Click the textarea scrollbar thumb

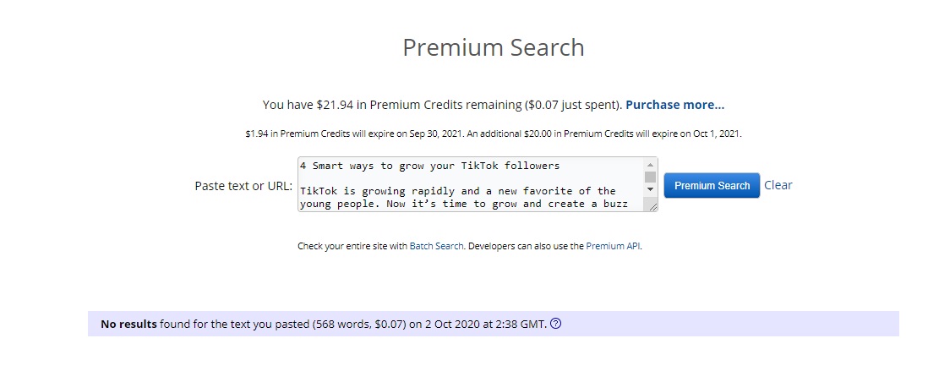(650, 177)
